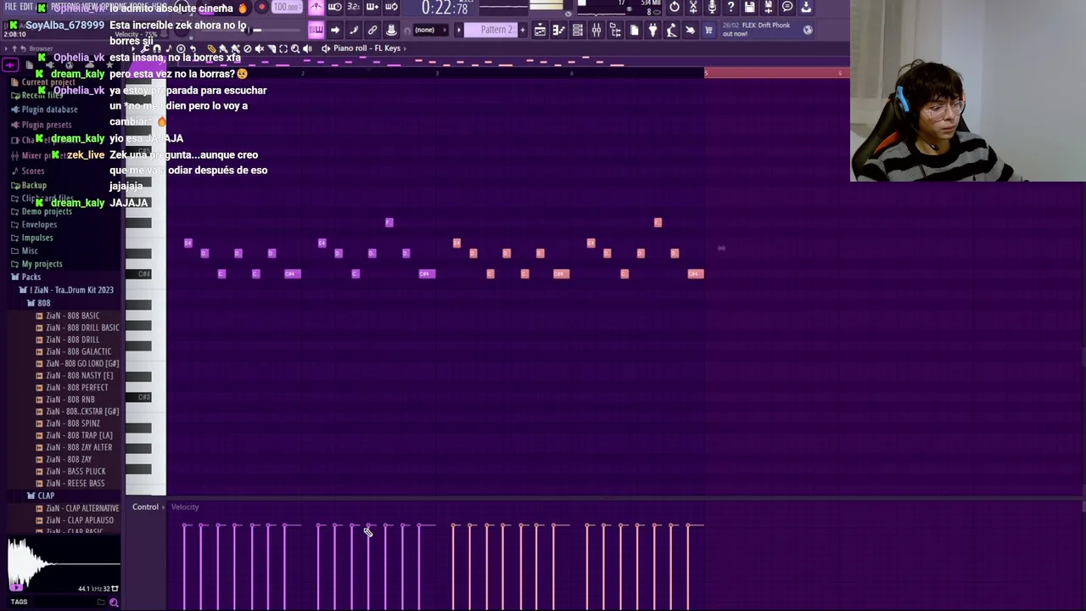The width and height of the screenshot is (1086, 611).
Task: Select sample ZiaN - CLAP APLAUSO
Action: pyautogui.click(x=80, y=520)
